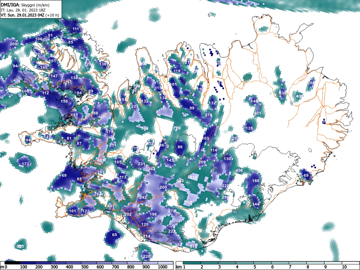This screenshot has width=360, height=270.
Task: Click the 549 label on the map
Action: pyautogui.click(x=145, y=128)
